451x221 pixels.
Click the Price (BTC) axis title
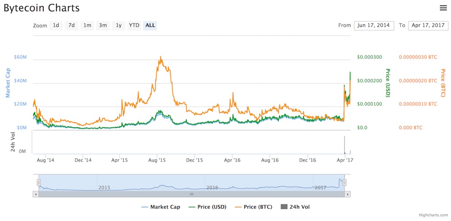click(x=443, y=83)
